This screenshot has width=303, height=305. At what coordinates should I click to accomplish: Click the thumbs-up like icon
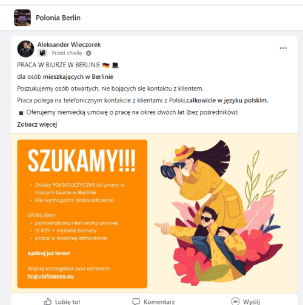coord(48,301)
